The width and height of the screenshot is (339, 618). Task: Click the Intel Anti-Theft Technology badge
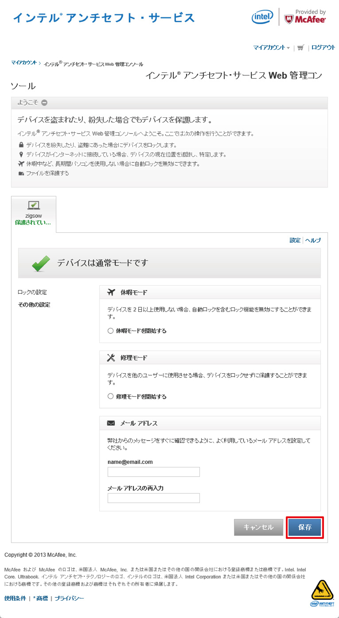[x=322, y=593]
